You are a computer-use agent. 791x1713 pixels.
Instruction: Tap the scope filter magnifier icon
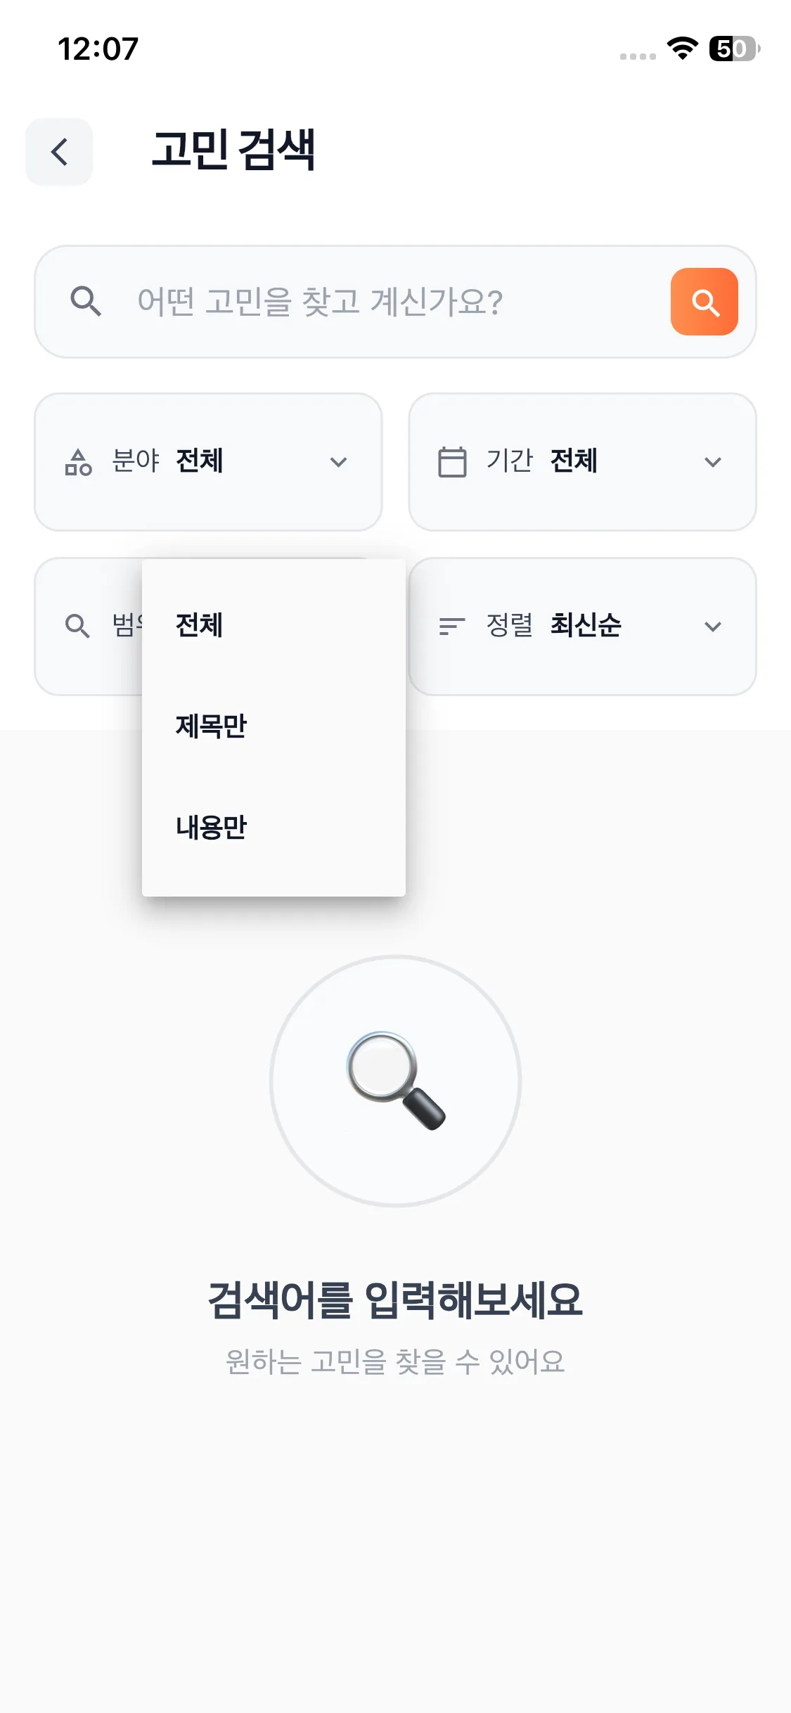pos(77,626)
